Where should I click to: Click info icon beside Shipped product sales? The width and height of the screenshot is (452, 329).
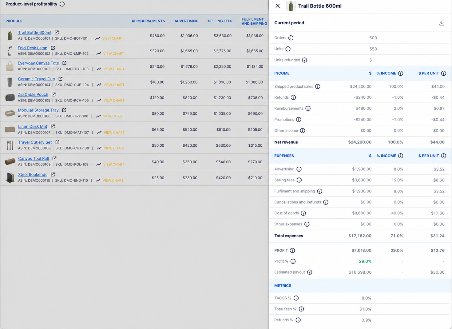tap(318, 86)
